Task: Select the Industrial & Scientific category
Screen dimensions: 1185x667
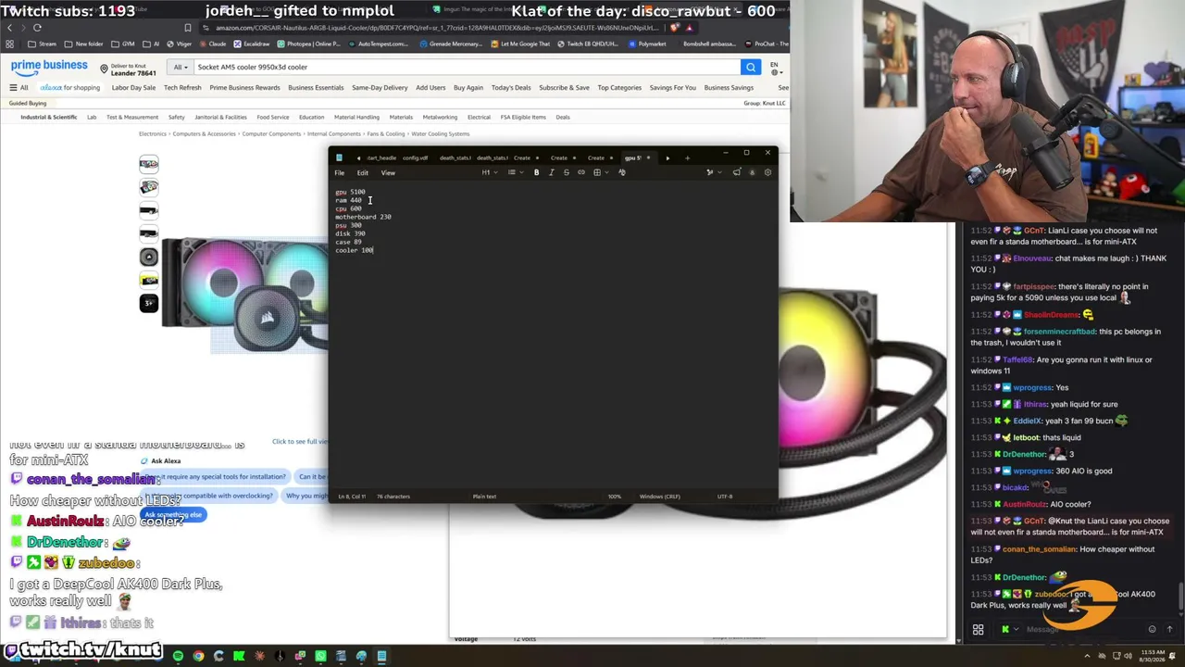Action: 49,118
